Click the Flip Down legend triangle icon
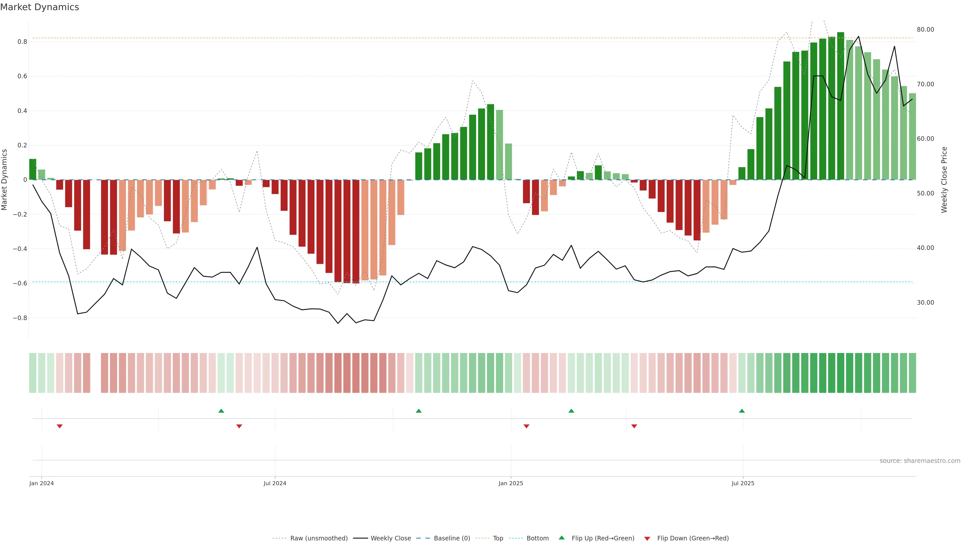The image size is (973, 547). tap(647, 538)
